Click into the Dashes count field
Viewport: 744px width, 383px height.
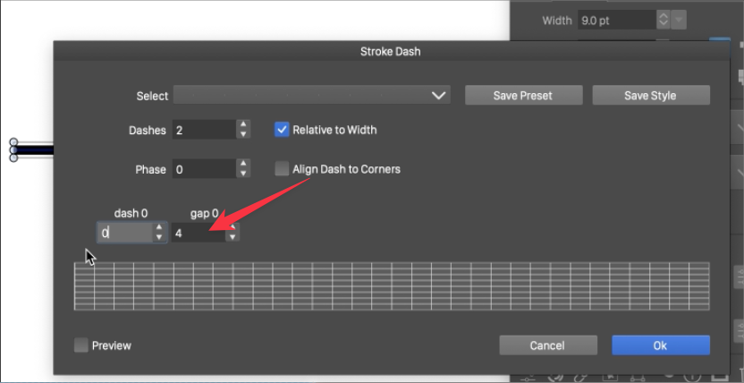(x=204, y=131)
